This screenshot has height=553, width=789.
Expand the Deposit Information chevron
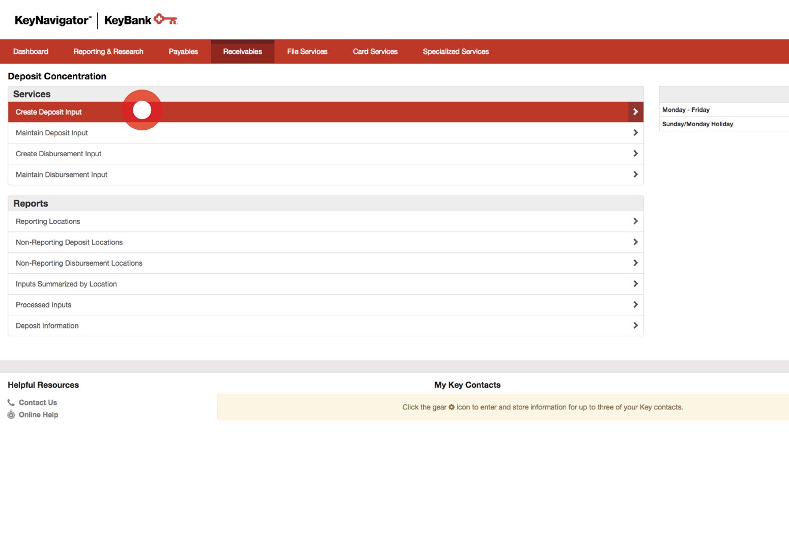(x=635, y=325)
